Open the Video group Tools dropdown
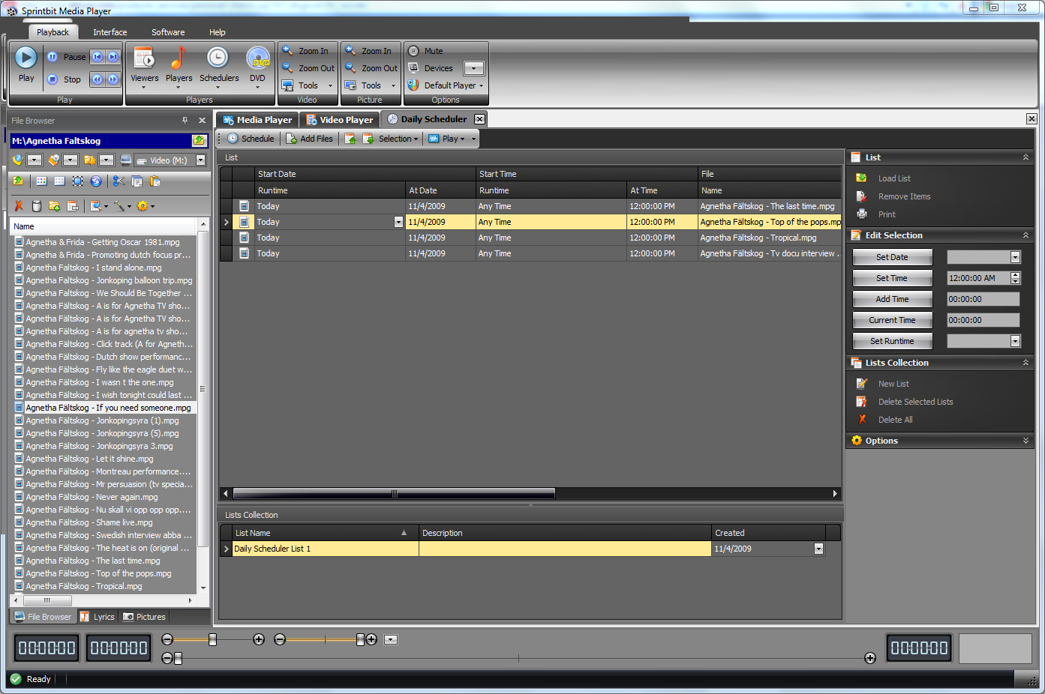The image size is (1045, 694). (x=308, y=85)
